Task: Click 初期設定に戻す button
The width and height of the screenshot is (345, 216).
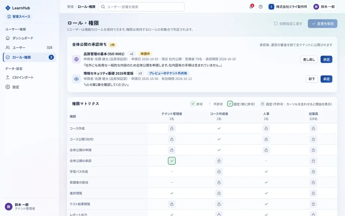Action: coord(288,24)
